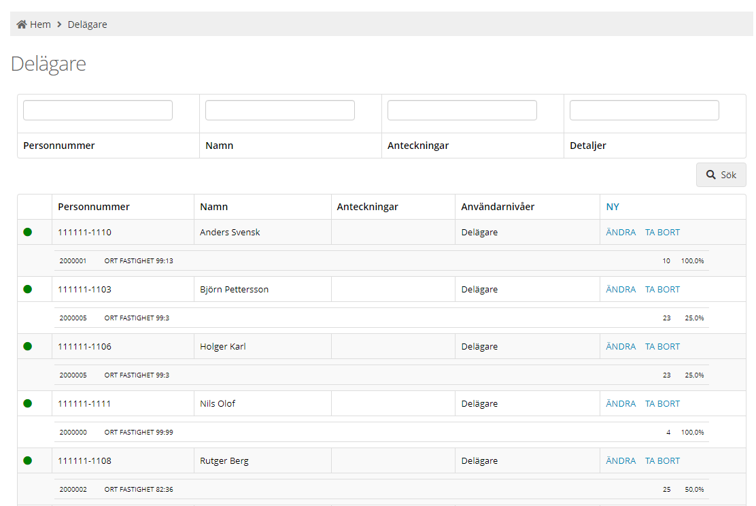Create a new delägare with NY
Image resolution: width=756 pixels, height=506 pixels.
coord(613,207)
